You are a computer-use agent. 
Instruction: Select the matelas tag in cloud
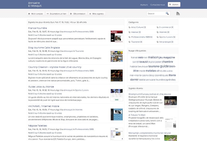pyautogui.click(x=151, y=71)
